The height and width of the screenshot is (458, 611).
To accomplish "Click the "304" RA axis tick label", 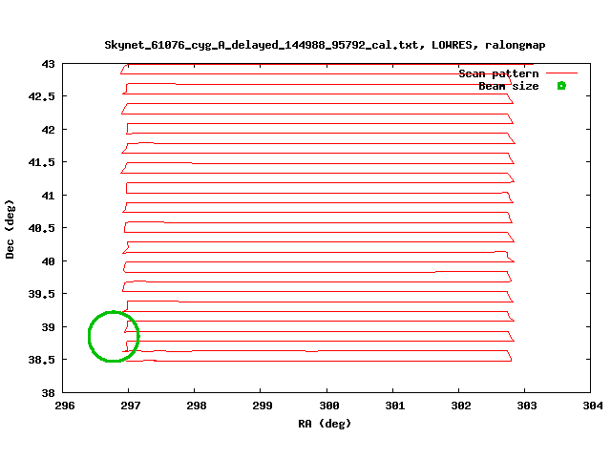I will [x=593, y=406].
